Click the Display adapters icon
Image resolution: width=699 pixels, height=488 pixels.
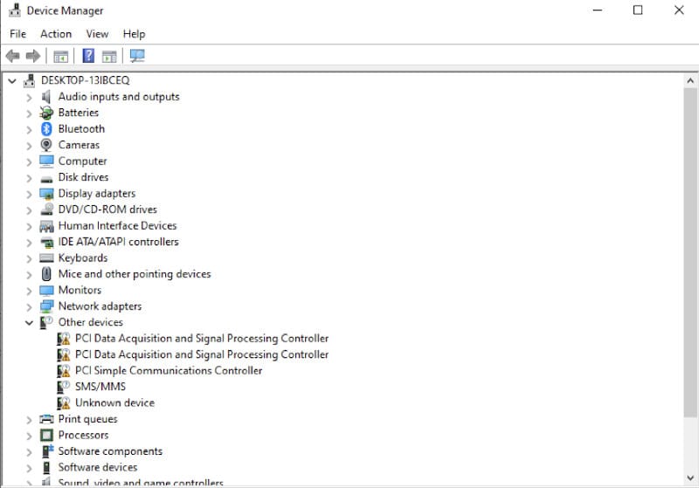tap(46, 194)
